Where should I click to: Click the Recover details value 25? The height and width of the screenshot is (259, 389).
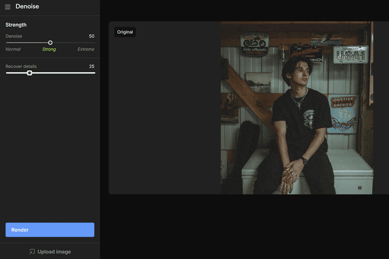pyautogui.click(x=92, y=67)
